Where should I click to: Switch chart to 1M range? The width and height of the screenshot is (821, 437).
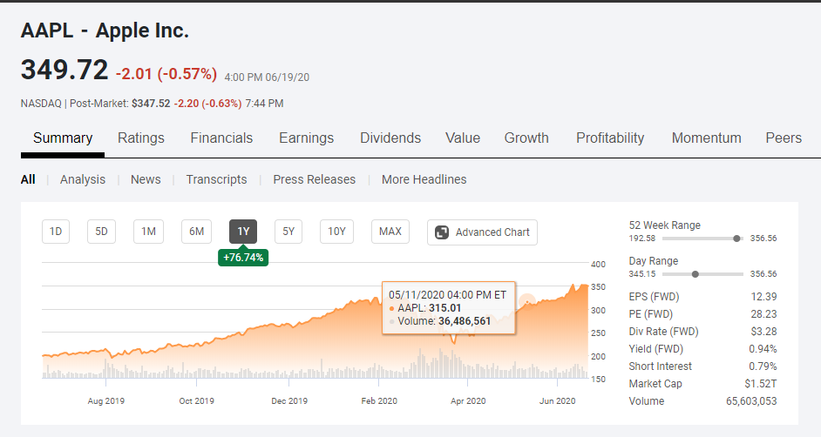[x=149, y=232]
